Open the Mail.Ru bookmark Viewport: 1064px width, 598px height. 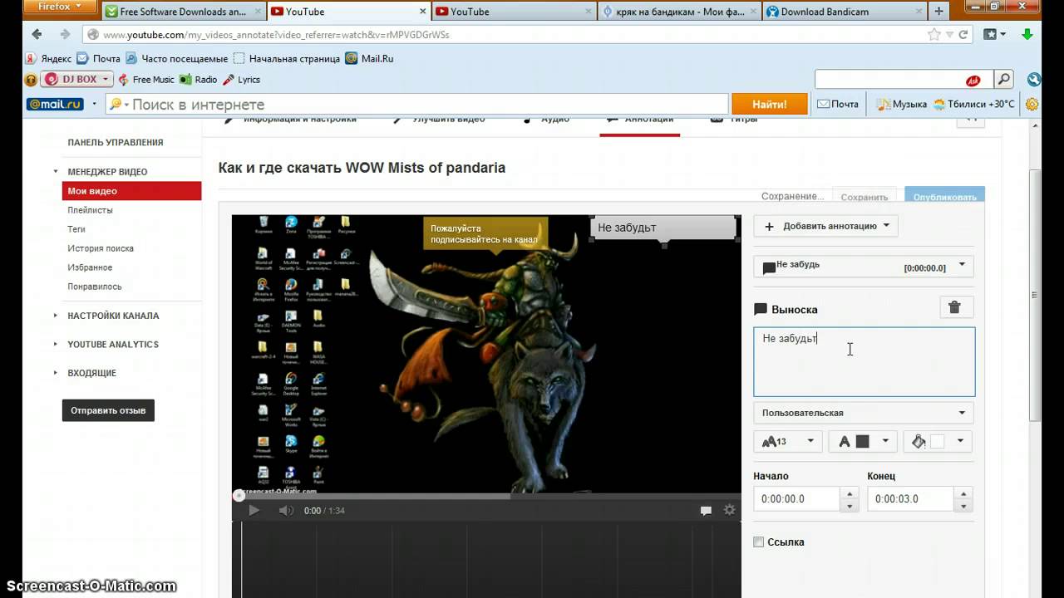pos(369,59)
